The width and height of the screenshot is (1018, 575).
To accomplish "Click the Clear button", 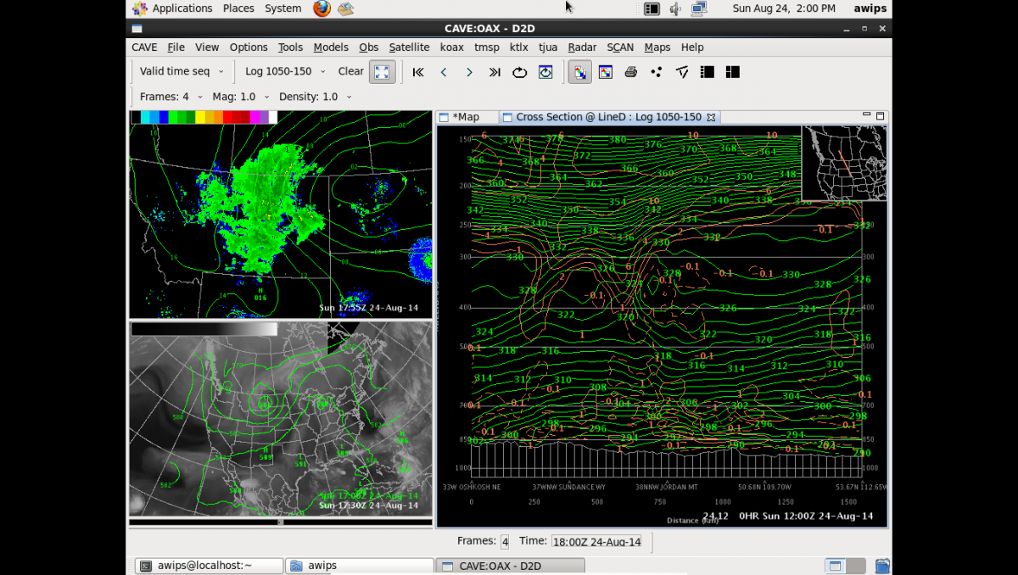I will pos(350,71).
